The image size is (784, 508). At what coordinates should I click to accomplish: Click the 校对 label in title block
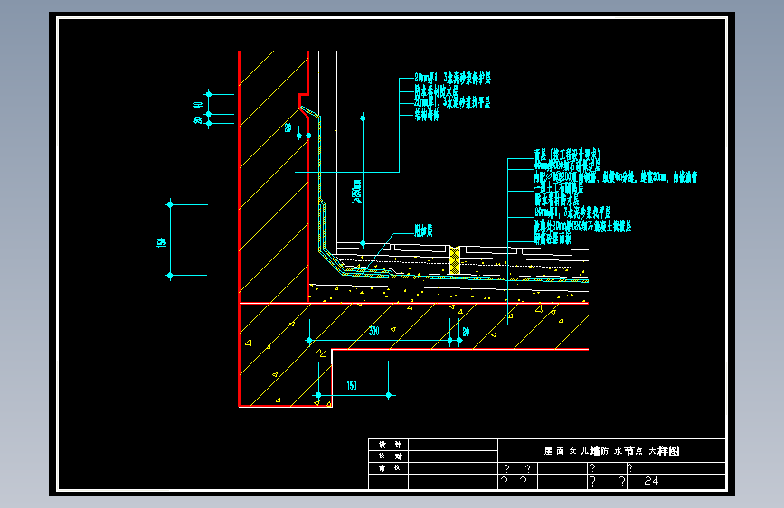click(x=390, y=456)
